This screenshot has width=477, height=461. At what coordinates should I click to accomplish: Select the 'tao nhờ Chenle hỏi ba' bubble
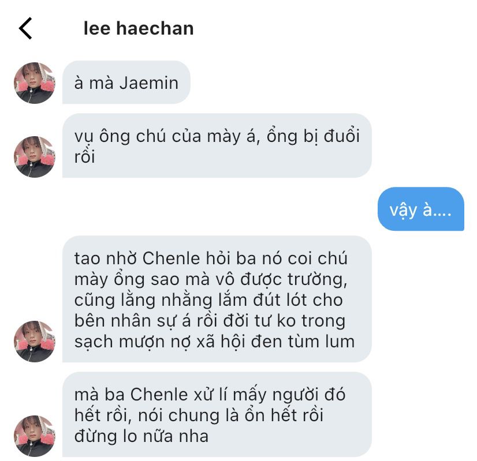(x=217, y=299)
